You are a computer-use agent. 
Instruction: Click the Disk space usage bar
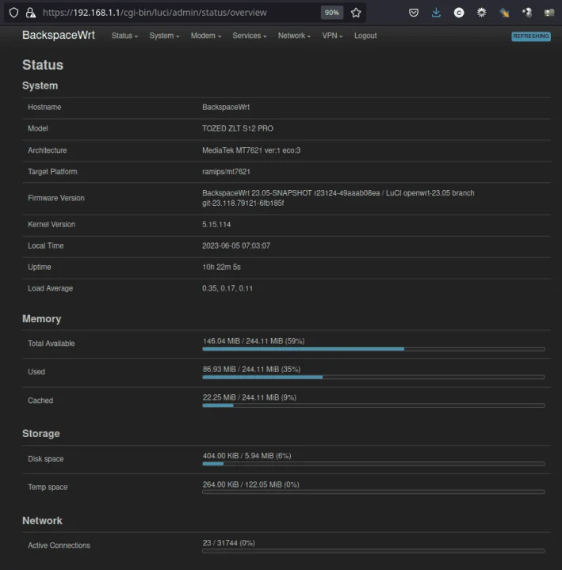(x=373, y=464)
